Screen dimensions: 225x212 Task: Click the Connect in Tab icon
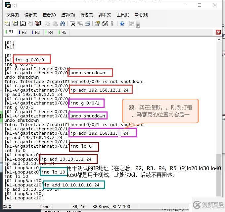point(23,24)
